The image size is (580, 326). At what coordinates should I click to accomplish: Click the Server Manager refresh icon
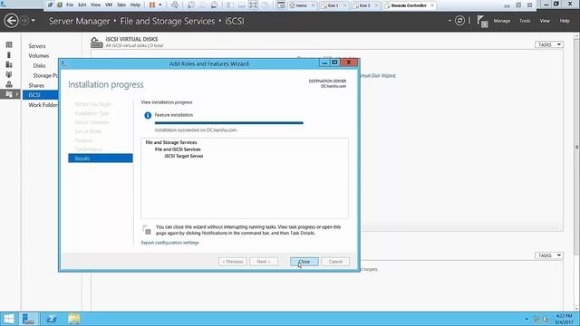(x=459, y=21)
